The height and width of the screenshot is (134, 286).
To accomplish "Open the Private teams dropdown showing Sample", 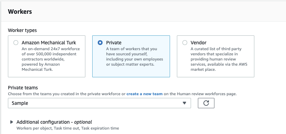I will coord(99,103).
